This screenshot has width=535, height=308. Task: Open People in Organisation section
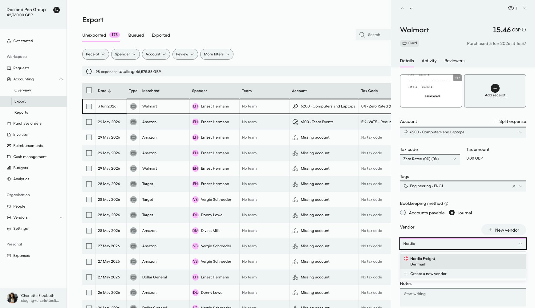click(19, 206)
